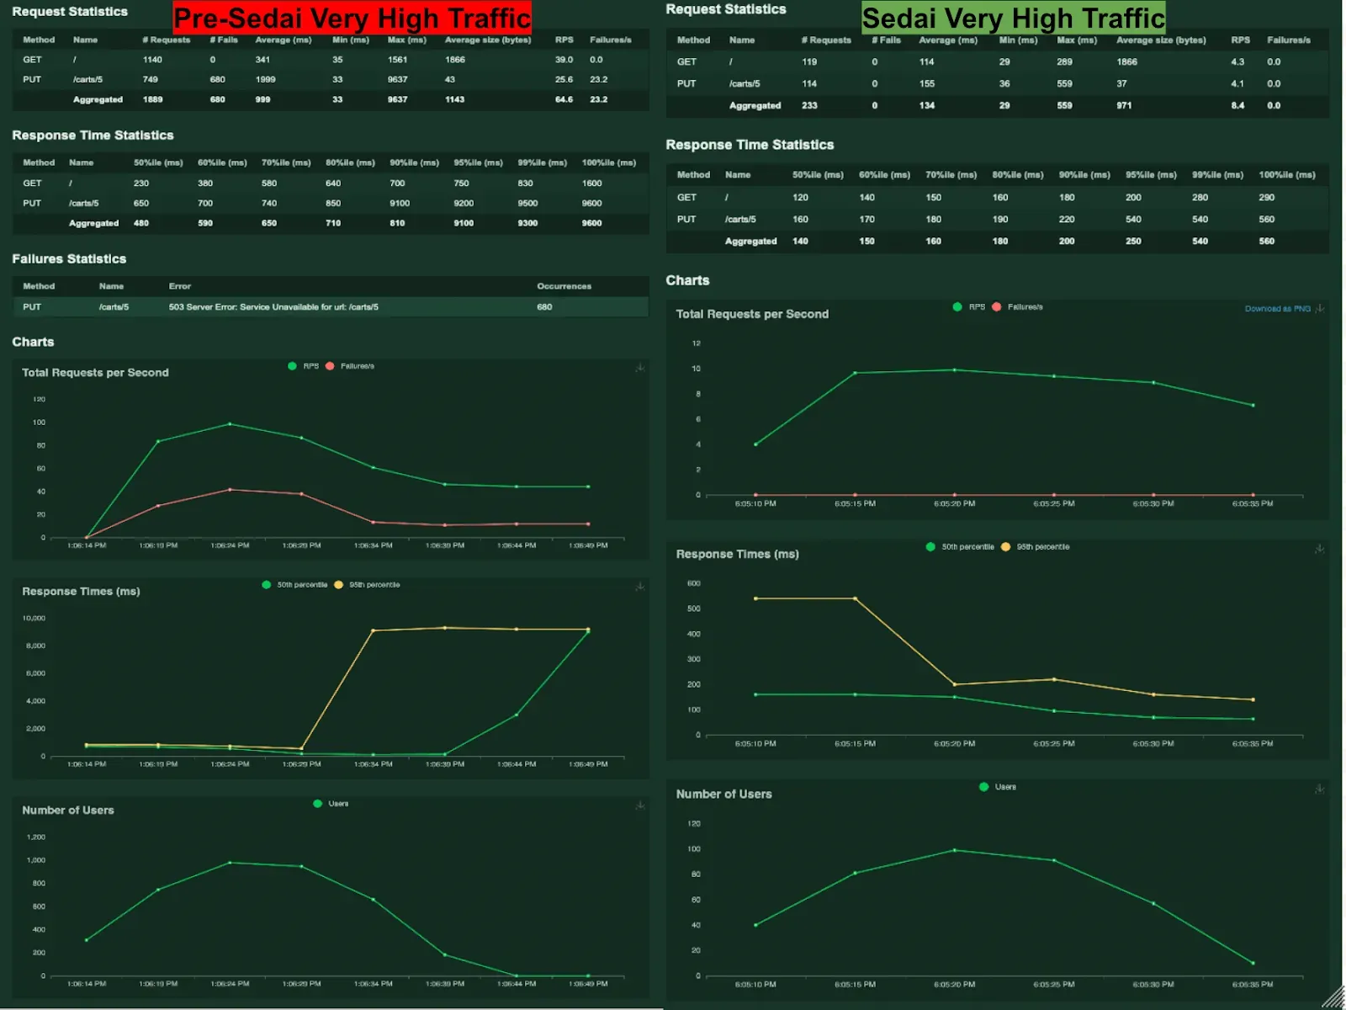This screenshot has height=1010, width=1346.
Task: Click Sedai aggregated RPS value '8.4'
Action: pos(1237,105)
